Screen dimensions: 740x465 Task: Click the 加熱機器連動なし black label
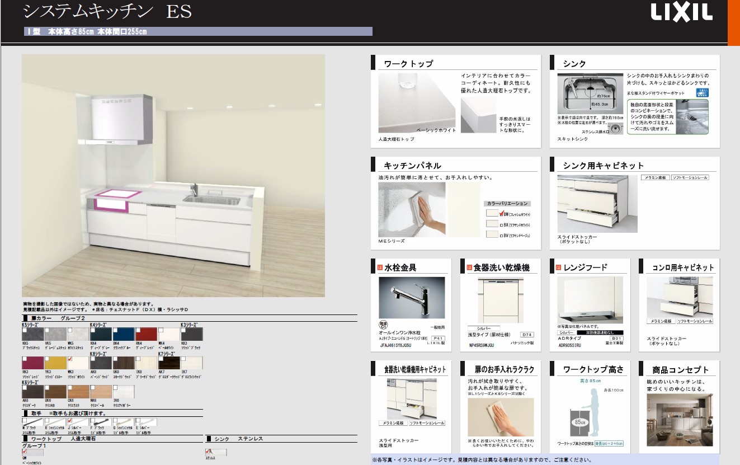tap(600, 332)
